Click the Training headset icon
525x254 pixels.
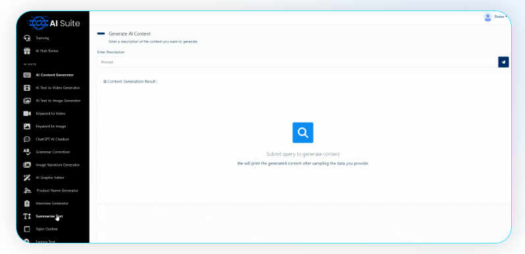pyautogui.click(x=27, y=38)
